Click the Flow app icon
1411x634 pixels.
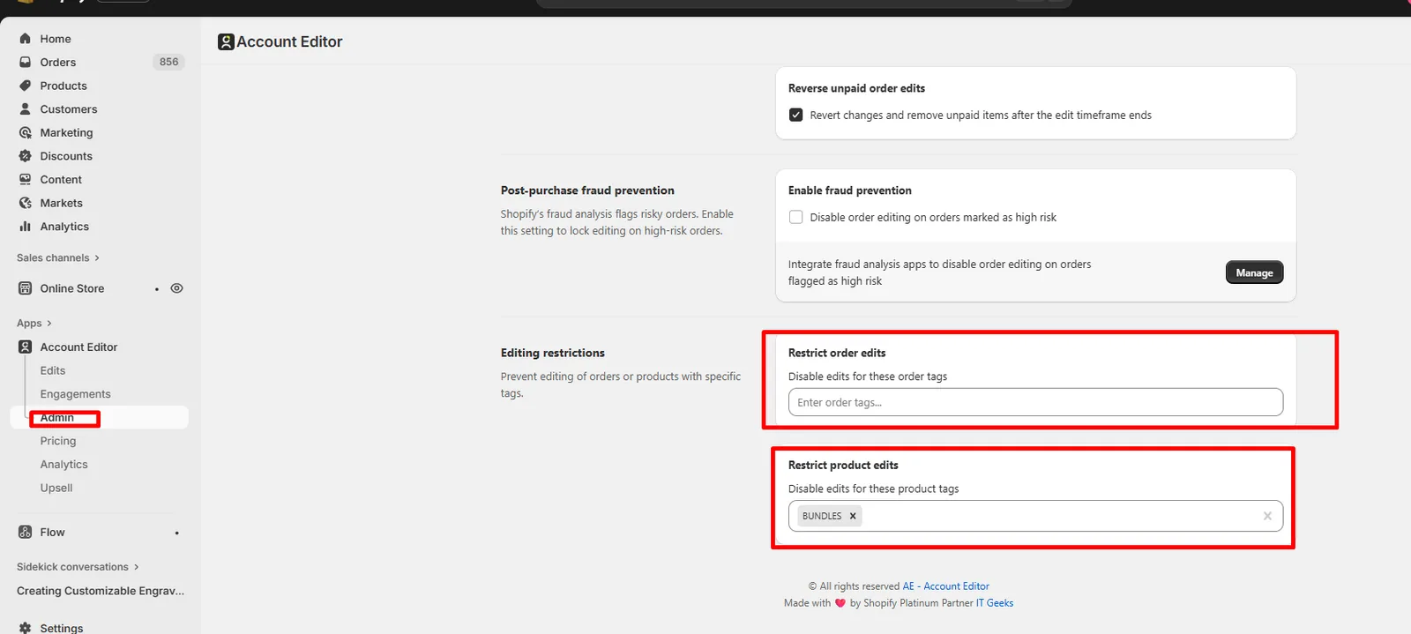tap(25, 533)
